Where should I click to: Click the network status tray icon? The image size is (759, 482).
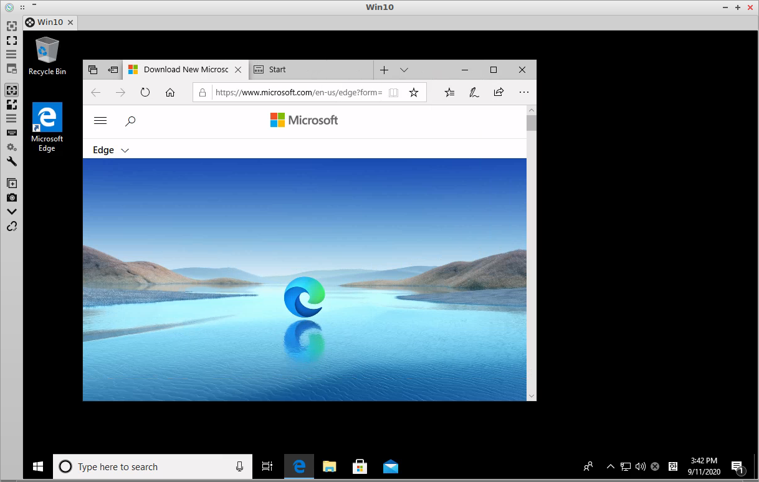pos(626,466)
